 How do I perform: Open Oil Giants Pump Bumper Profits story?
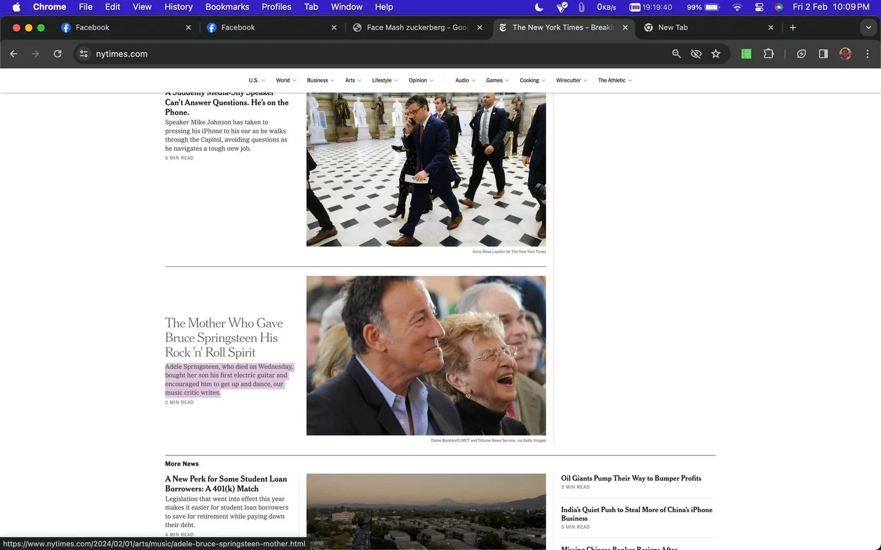[631, 478]
